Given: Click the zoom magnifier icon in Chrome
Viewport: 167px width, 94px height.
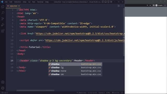Looking at the screenshot, I should click(x=147, y=5).
